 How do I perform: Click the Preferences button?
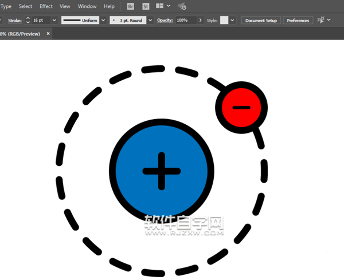tap(298, 20)
